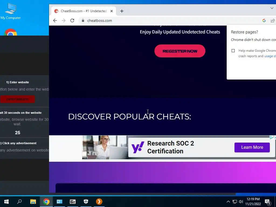
Task: Click the Google icon in address bar
Action: coord(264,20)
